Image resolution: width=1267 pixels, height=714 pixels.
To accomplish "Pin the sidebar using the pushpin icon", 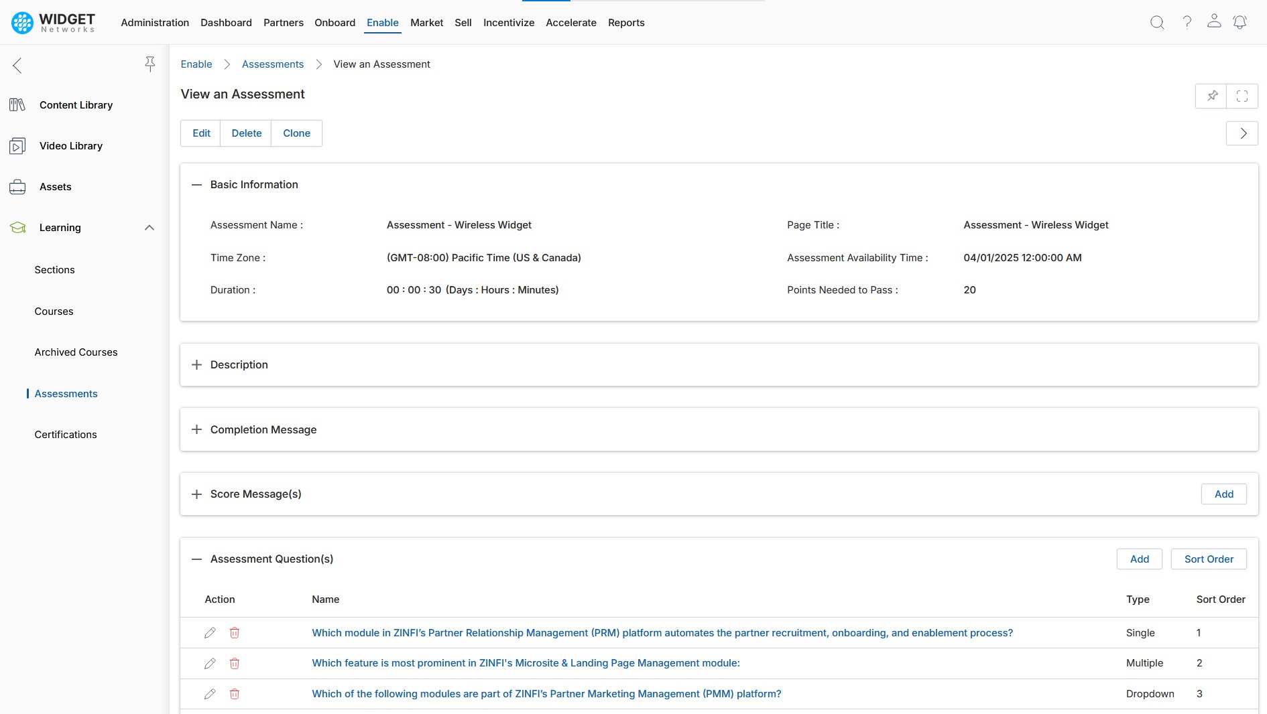I will click(150, 64).
